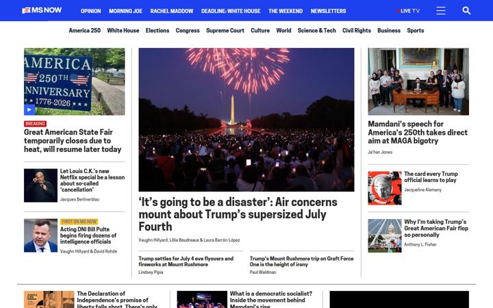Open the red collage card thumbnail
Viewport: 493px width, 308px height.
click(385, 188)
